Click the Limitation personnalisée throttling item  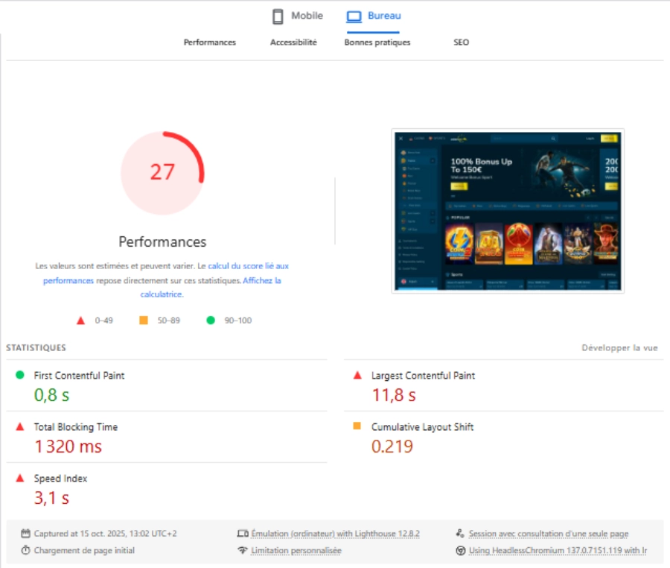(296, 551)
